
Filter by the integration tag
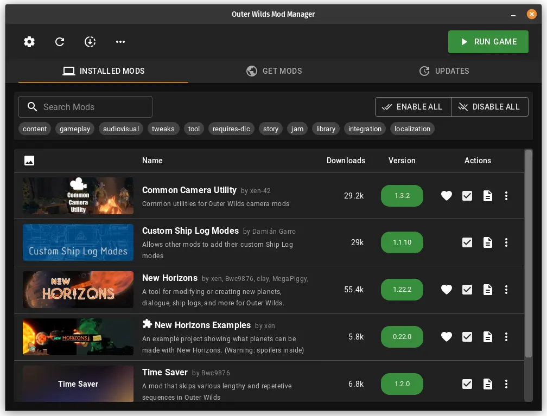coord(365,129)
